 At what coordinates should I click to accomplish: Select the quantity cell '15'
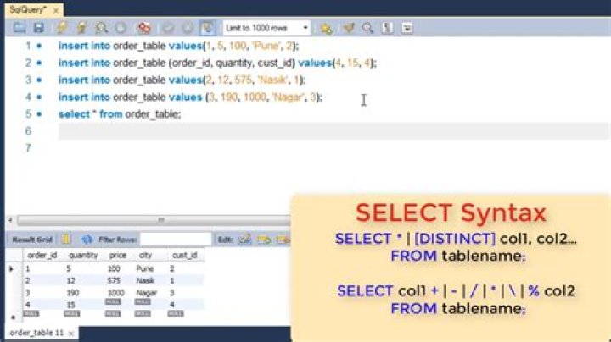click(x=70, y=305)
